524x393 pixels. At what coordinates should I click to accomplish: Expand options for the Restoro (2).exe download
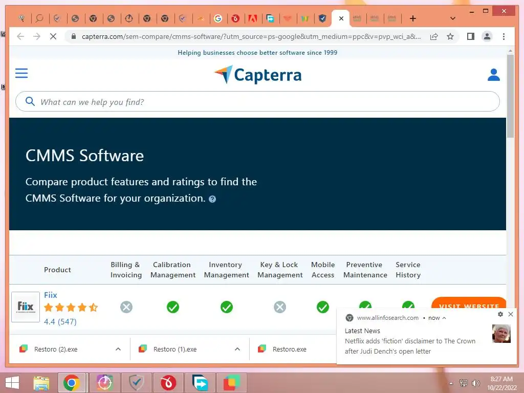118,349
